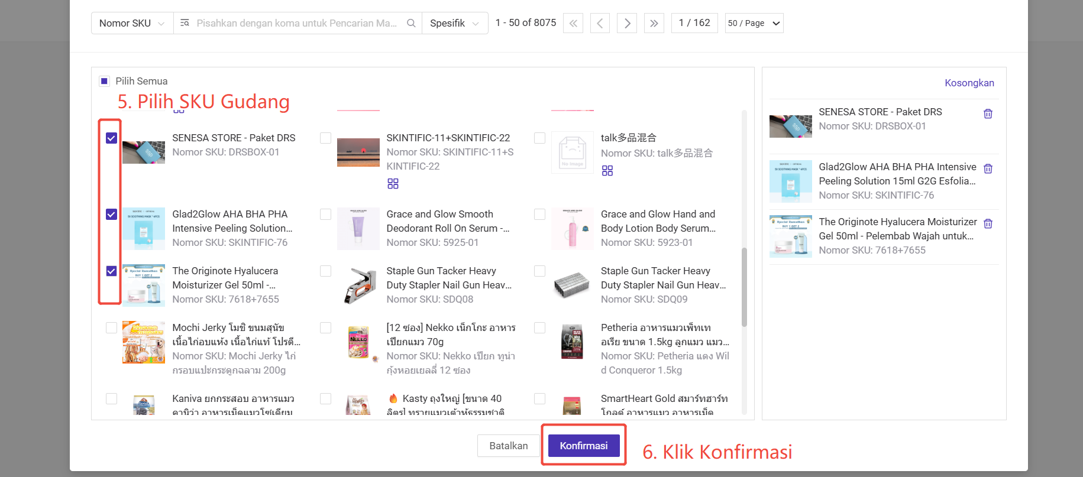Go to the previous page
This screenshot has width=1083, height=477.
pos(600,23)
